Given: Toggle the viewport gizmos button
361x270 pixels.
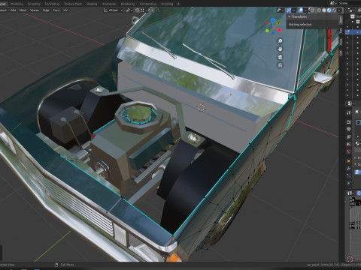Looking at the screenshot, I should (289, 10).
